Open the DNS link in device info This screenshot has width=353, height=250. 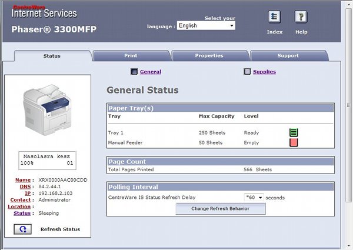tap(25, 186)
